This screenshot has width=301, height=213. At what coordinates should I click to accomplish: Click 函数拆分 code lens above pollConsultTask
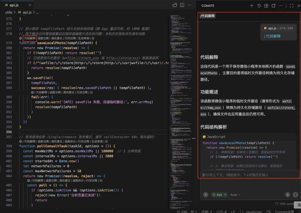(x=70, y=141)
